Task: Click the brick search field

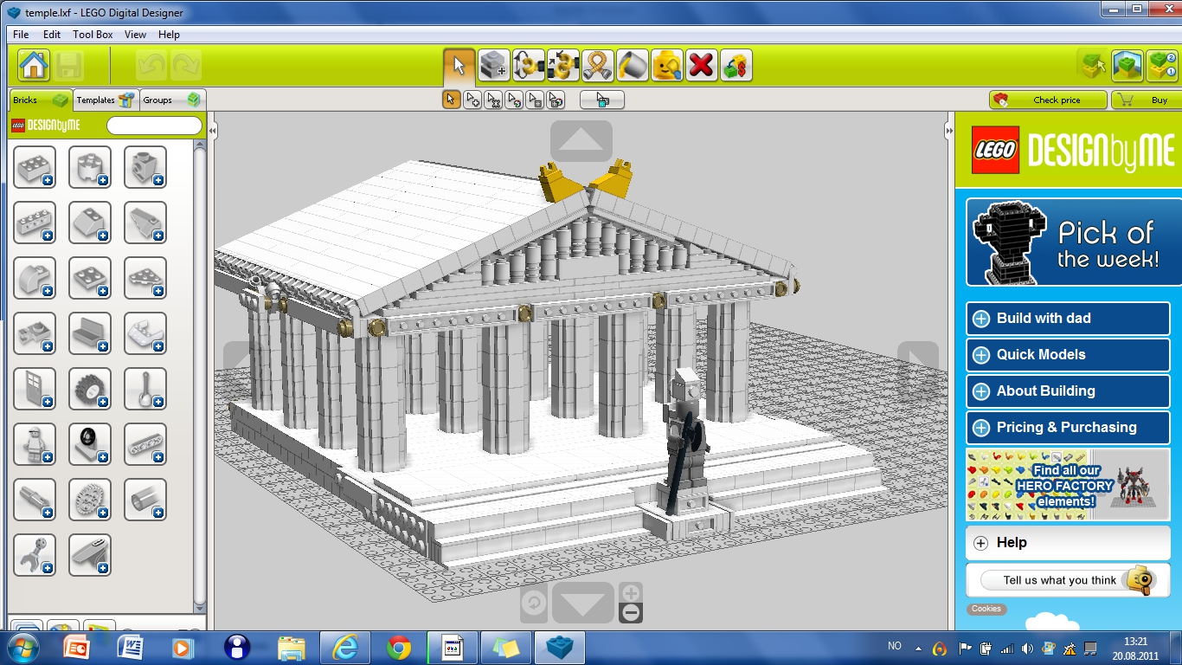Action: 154,126
